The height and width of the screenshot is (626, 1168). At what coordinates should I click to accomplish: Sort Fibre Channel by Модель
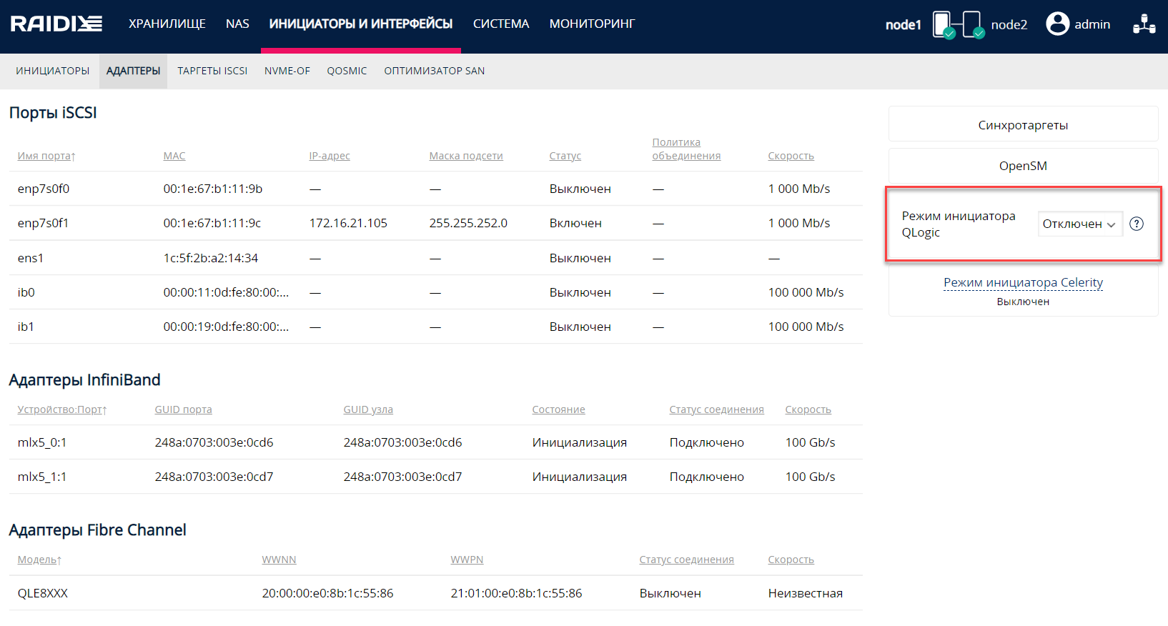[39, 560]
